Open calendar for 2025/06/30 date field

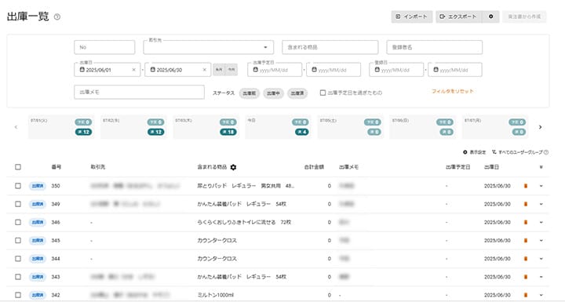tap(153, 70)
